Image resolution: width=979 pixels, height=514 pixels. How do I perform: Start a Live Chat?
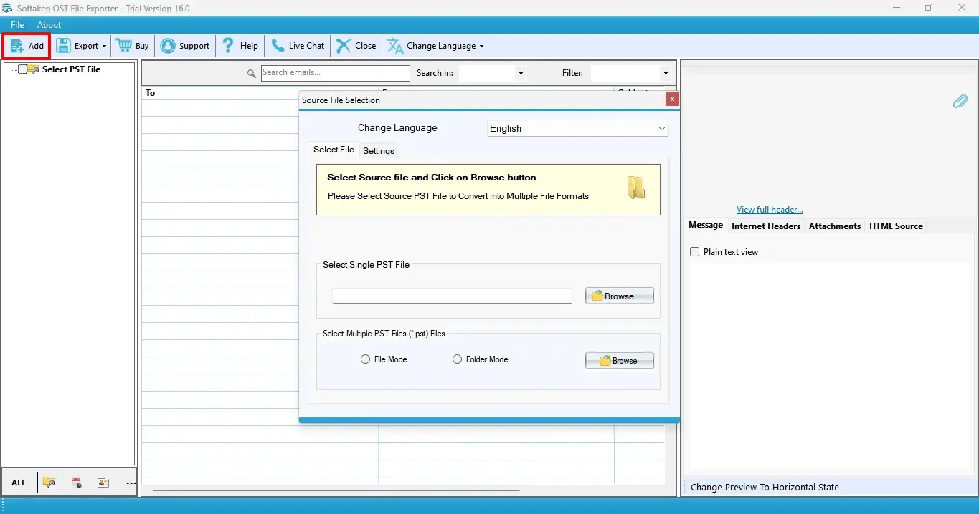click(298, 46)
